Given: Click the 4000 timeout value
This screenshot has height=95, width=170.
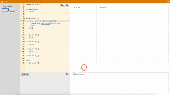Looking at the screenshot, I should click(x=32, y=26).
